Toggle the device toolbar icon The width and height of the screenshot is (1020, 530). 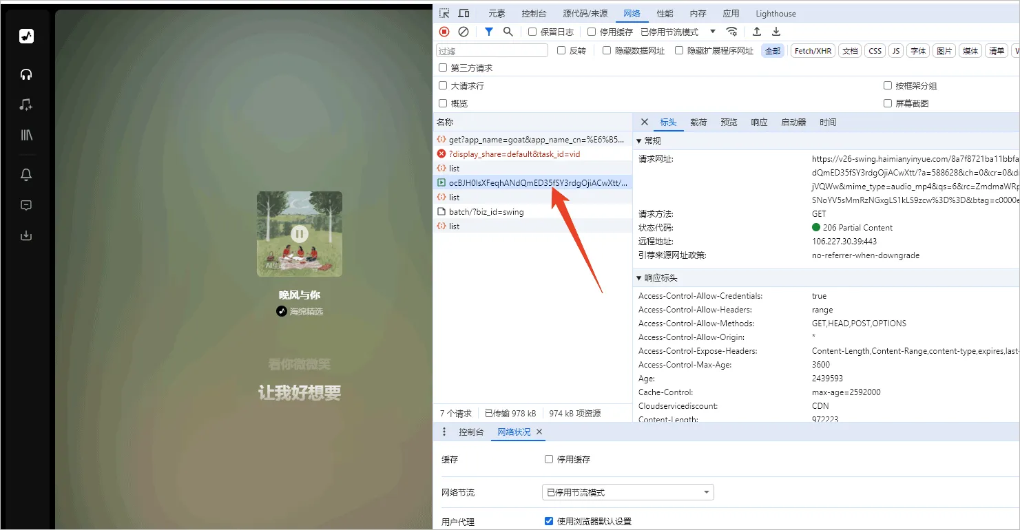pyautogui.click(x=464, y=13)
